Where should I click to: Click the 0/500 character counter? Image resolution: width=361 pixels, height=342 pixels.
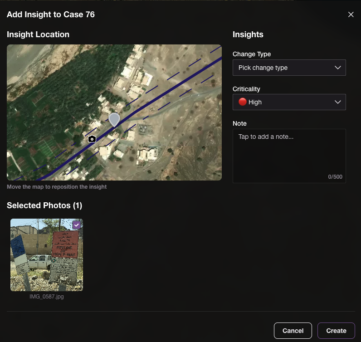tap(335, 176)
